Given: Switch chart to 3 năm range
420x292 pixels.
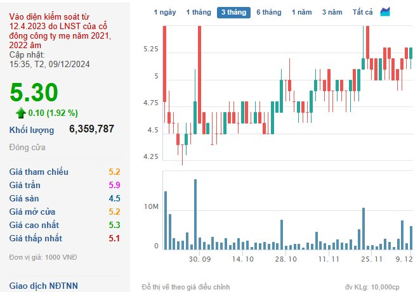Looking at the screenshot, I should click(x=332, y=12).
